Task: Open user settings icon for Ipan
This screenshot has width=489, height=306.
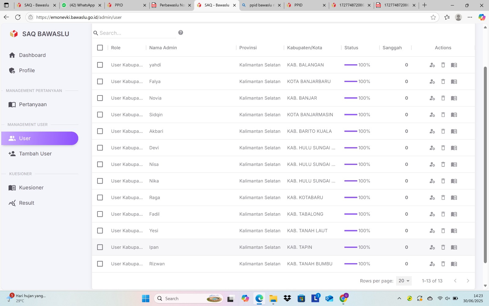Action: (432, 247)
